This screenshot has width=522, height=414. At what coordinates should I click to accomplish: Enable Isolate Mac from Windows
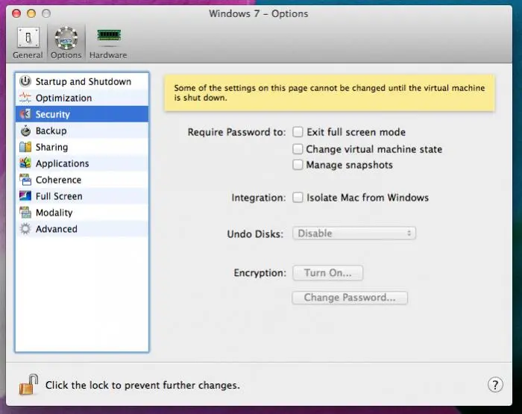(298, 198)
